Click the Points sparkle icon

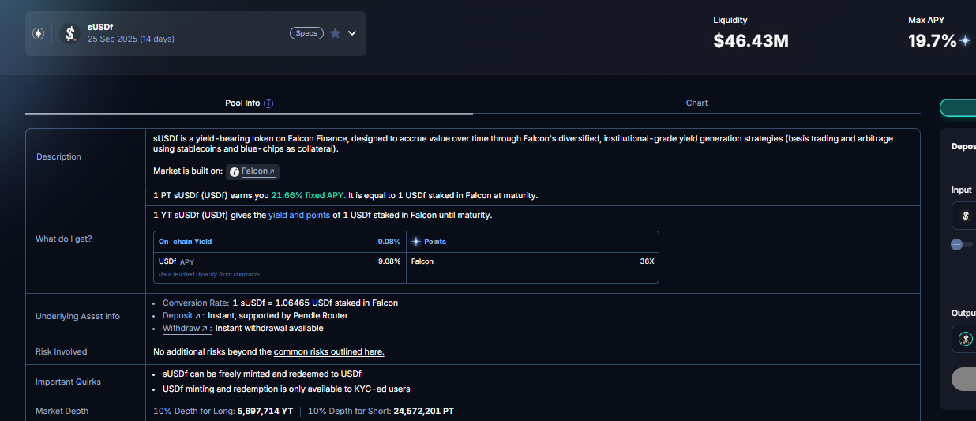(416, 242)
